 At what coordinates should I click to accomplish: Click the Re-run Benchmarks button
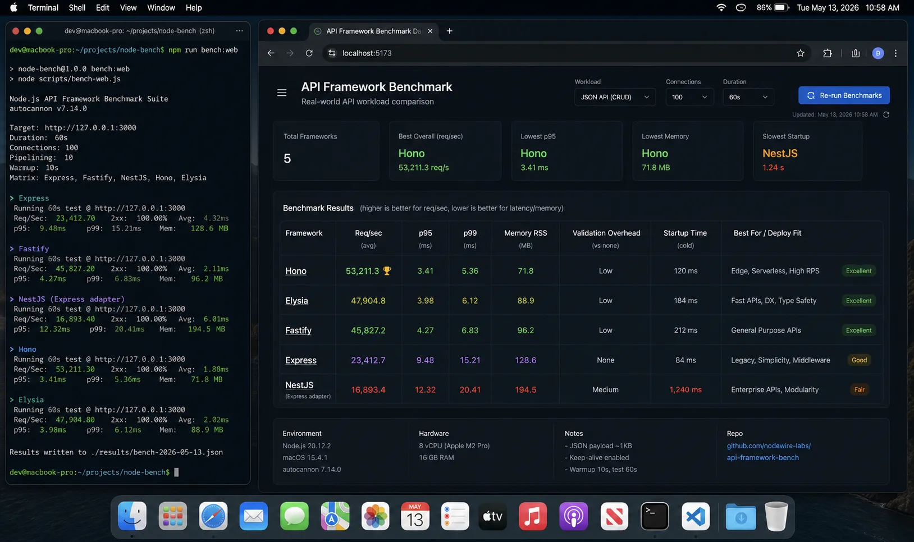pos(844,95)
